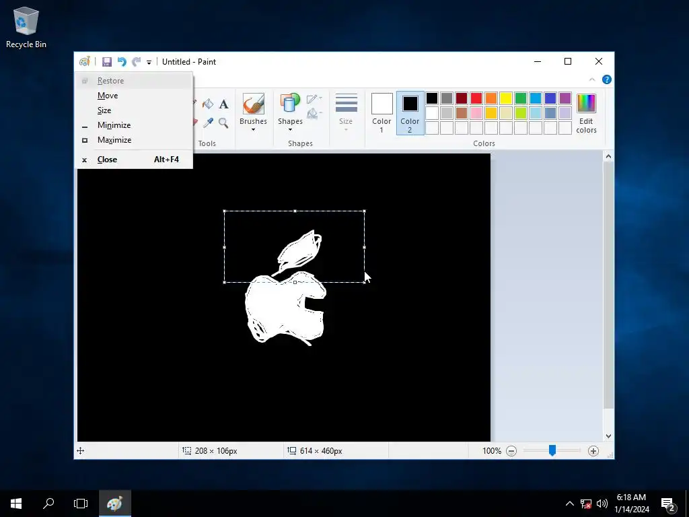689x517 pixels.
Task: Select the Text tool letter A
Action: tap(223, 104)
